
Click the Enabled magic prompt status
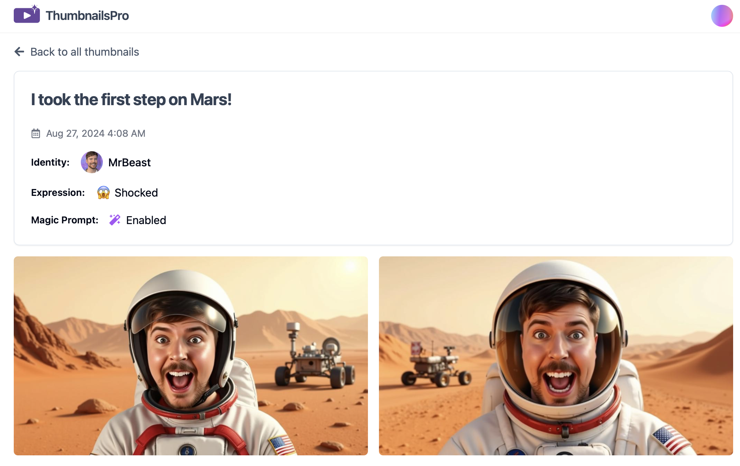pos(146,220)
